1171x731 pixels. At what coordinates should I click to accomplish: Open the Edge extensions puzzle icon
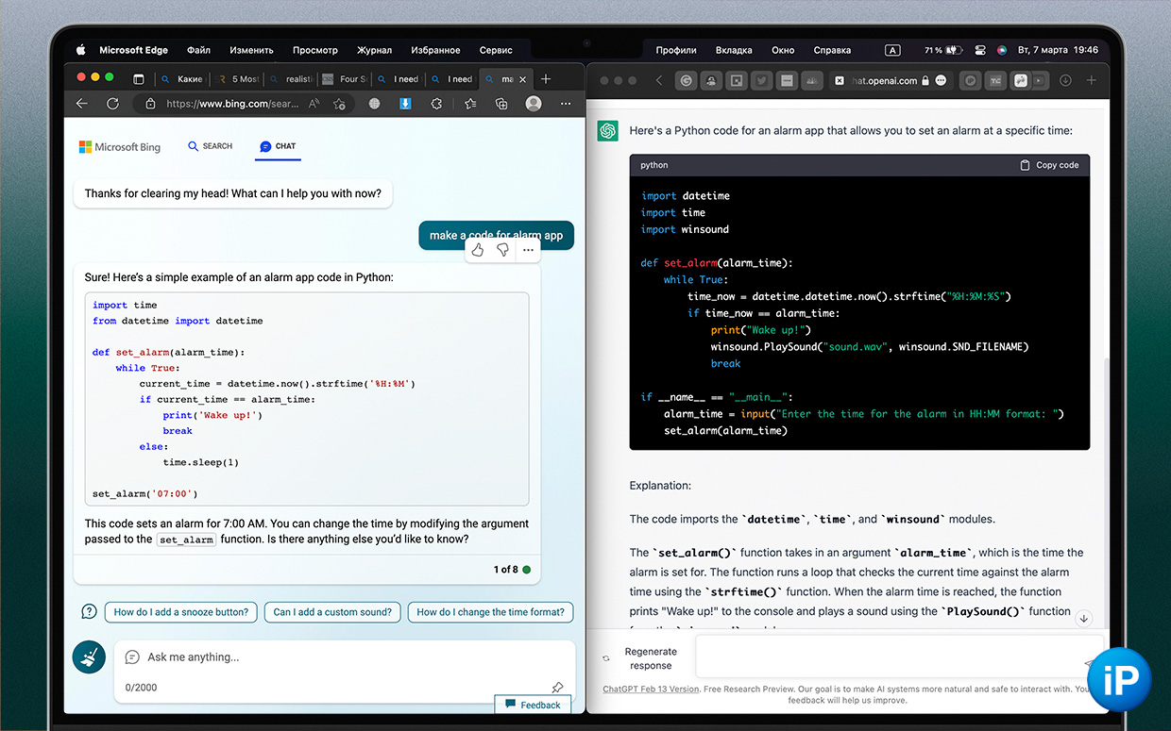tap(436, 104)
